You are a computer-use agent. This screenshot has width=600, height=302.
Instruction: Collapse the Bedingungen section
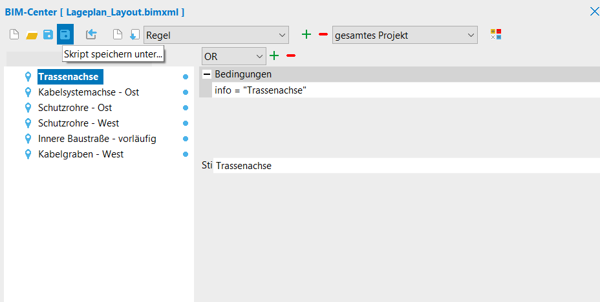207,74
